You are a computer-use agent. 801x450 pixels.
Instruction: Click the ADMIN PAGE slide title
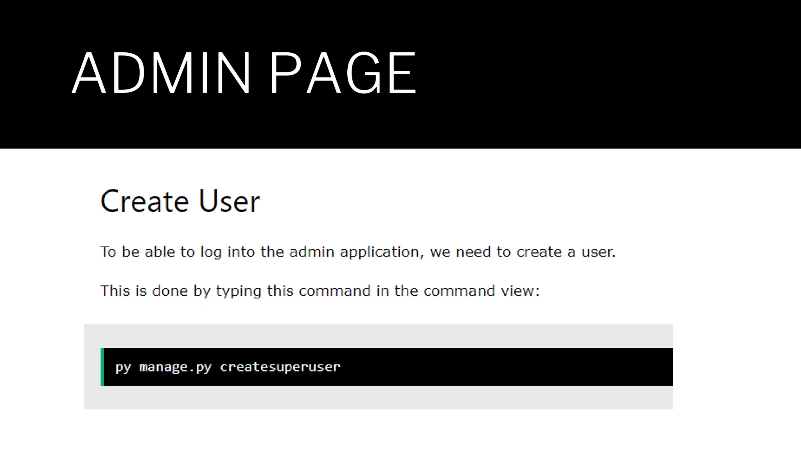tap(244, 73)
